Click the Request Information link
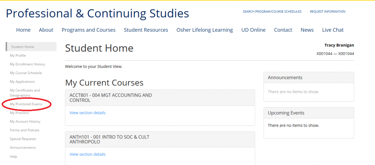375x165 pixels. tap(327, 12)
